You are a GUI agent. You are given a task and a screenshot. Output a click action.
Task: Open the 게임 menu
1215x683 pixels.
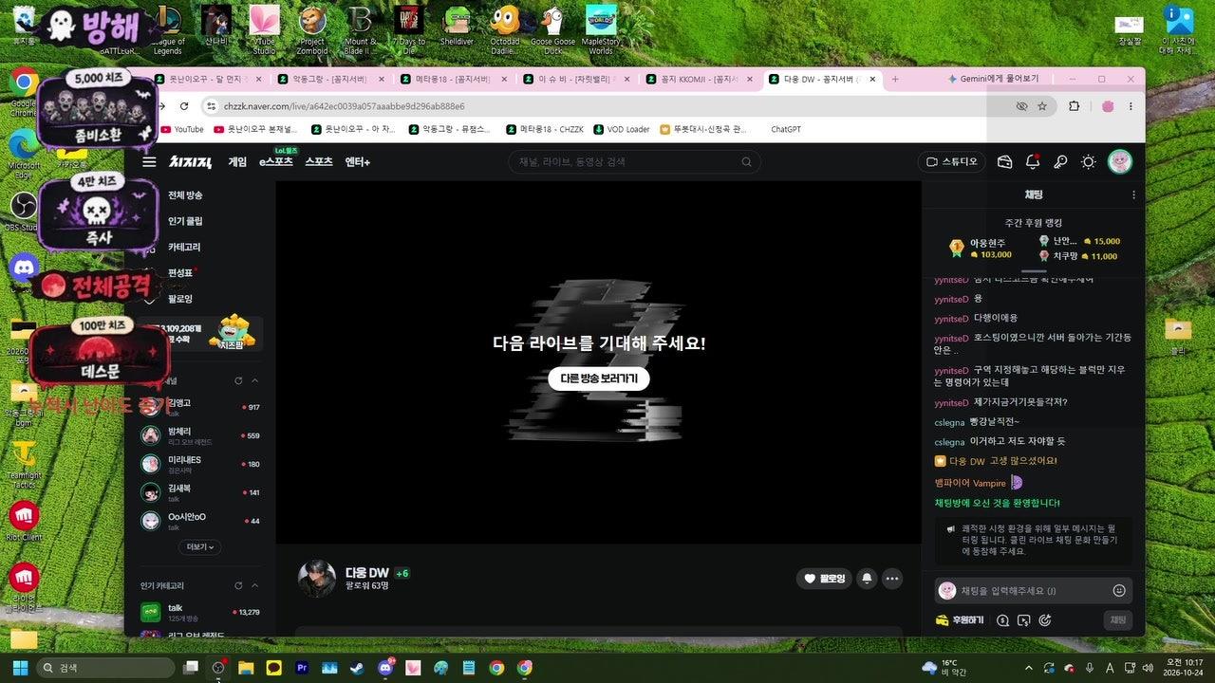click(x=237, y=162)
